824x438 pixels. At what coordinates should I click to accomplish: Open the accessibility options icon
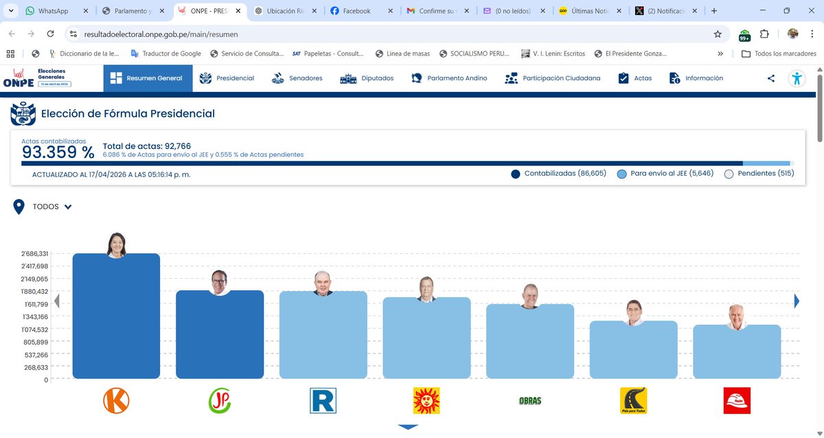pyautogui.click(x=797, y=78)
